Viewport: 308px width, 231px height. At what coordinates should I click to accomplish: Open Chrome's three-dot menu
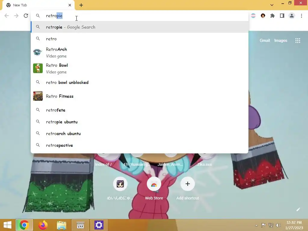301,16
